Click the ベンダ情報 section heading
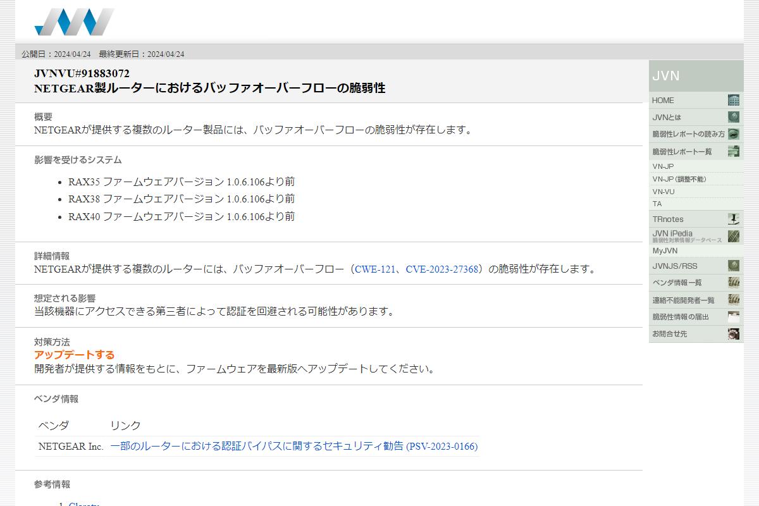 click(56, 399)
